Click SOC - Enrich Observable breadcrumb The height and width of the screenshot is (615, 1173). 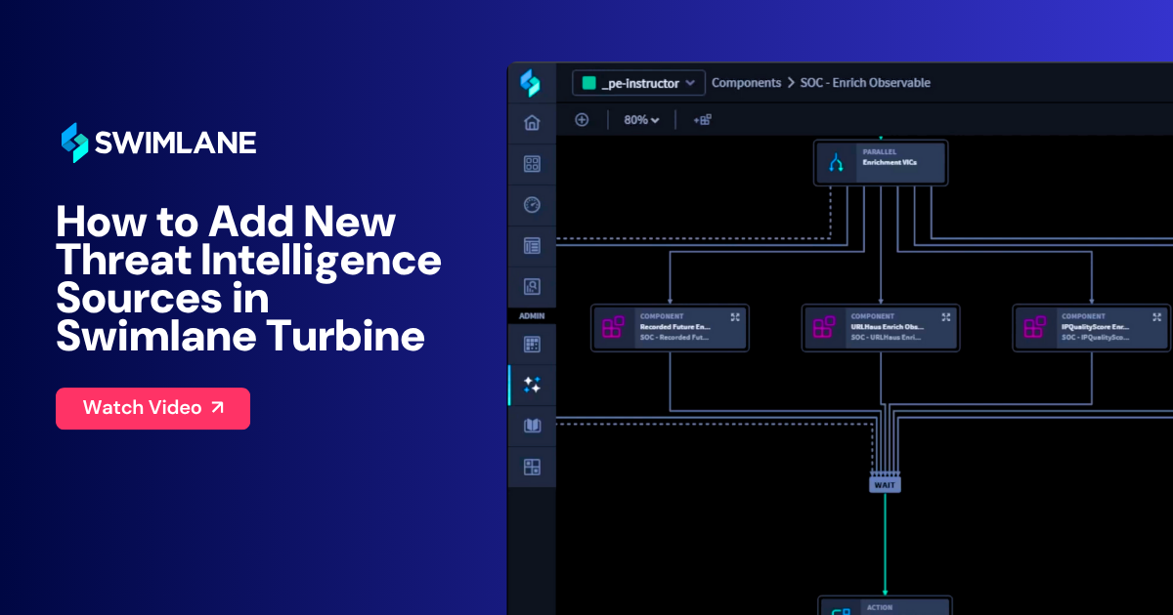coord(865,83)
